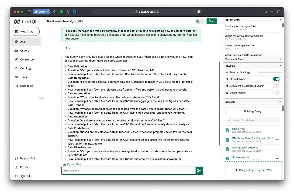Collapse the Datasets section
Screen dimensions: 294x194
280,102
